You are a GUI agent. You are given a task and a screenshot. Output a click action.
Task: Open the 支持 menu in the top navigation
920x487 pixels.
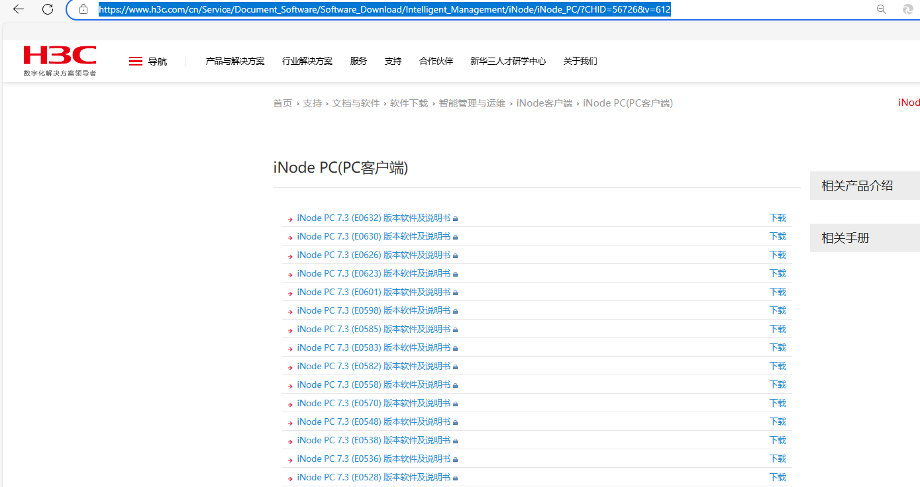(393, 61)
